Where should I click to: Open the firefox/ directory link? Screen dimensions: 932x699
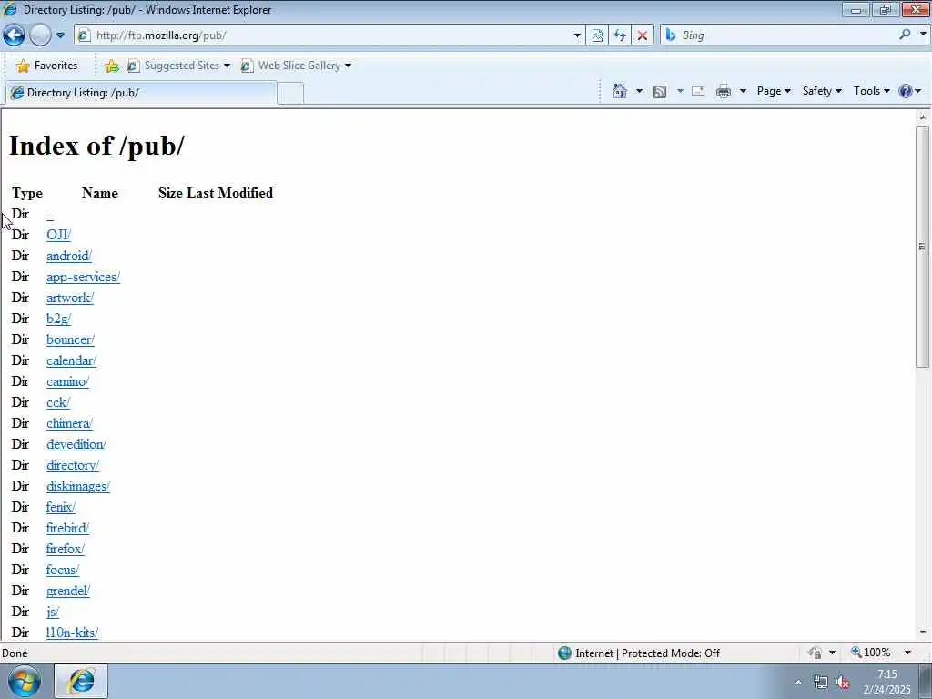[x=65, y=549]
